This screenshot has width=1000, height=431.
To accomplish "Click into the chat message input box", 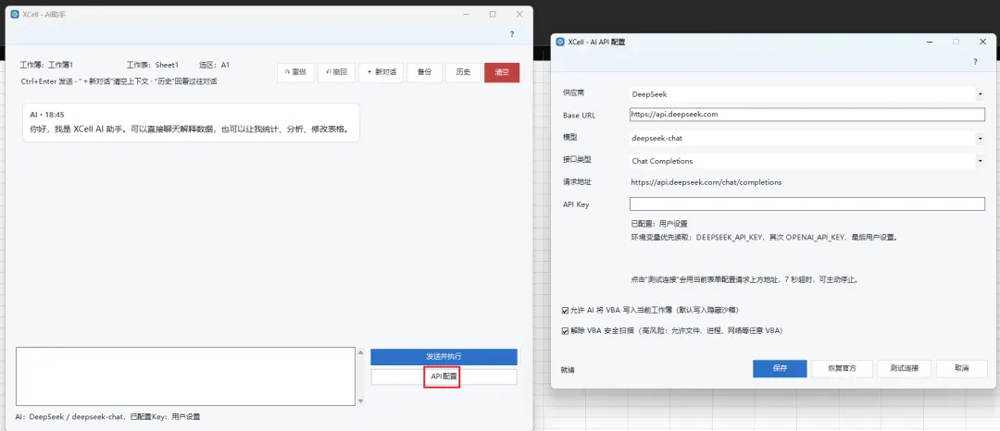I will (185, 376).
